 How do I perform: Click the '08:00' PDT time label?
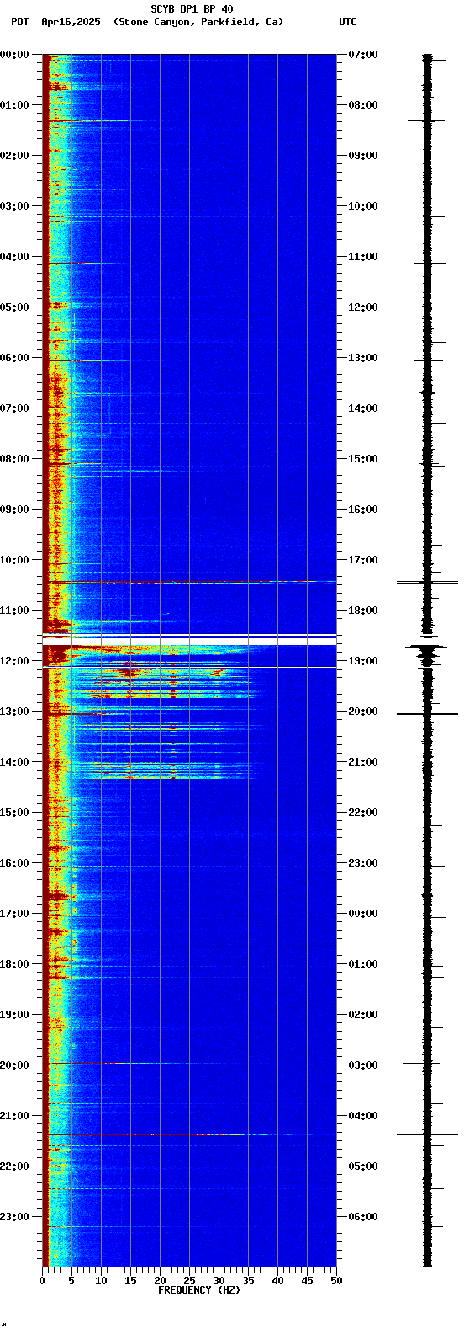pos(14,459)
